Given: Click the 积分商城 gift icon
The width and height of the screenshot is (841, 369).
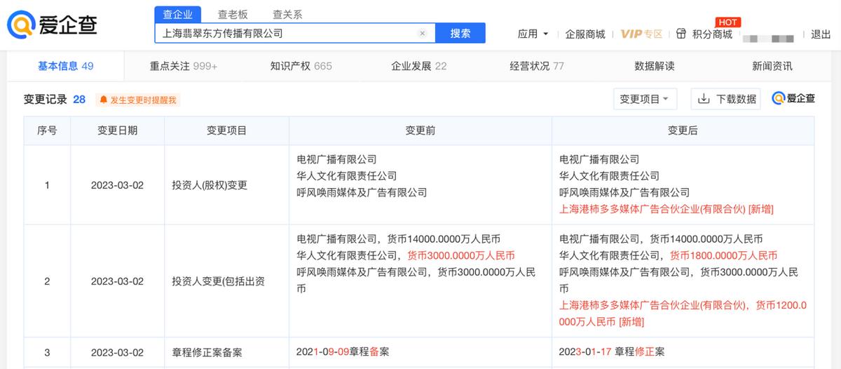Looking at the screenshot, I should click(681, 34).
